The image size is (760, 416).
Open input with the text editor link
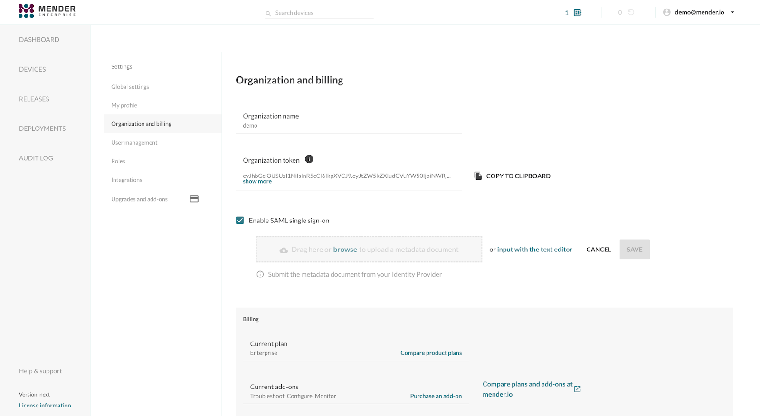coord(534,250)
